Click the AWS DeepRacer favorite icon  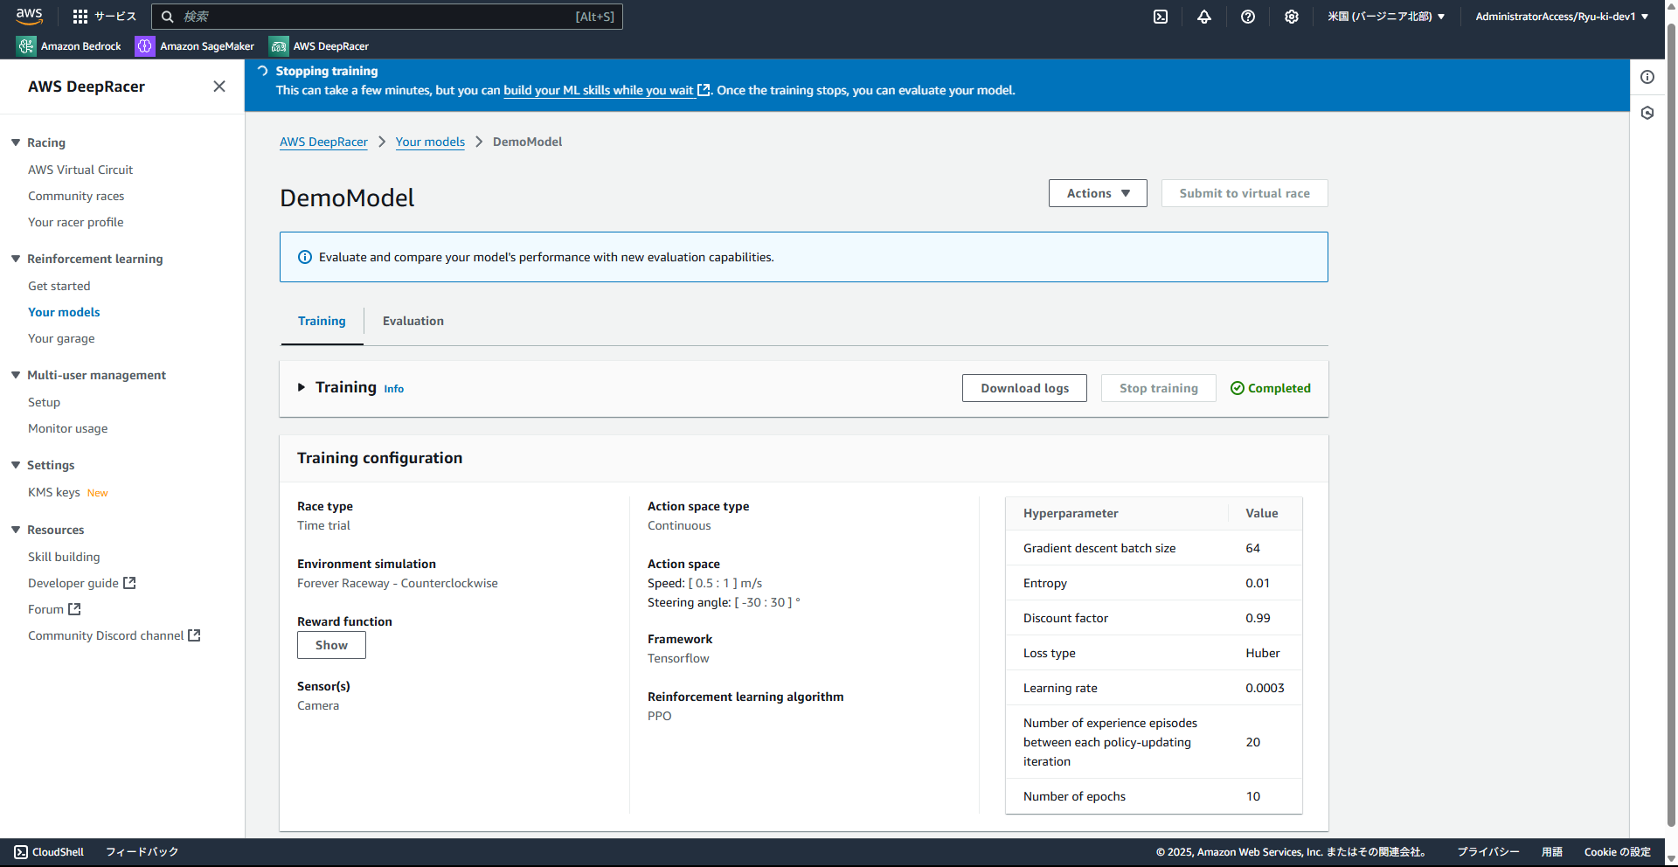279,46
